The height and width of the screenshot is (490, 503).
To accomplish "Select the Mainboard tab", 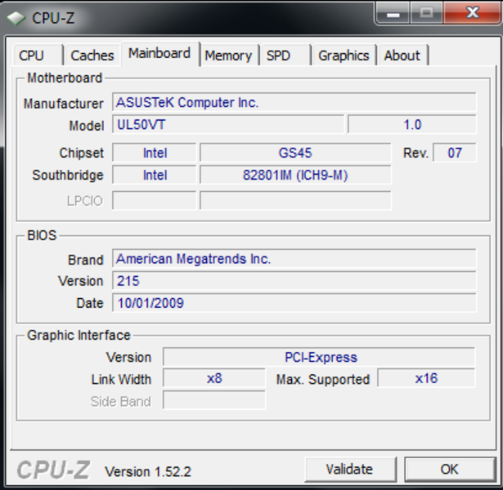I will tap(159, 53).
